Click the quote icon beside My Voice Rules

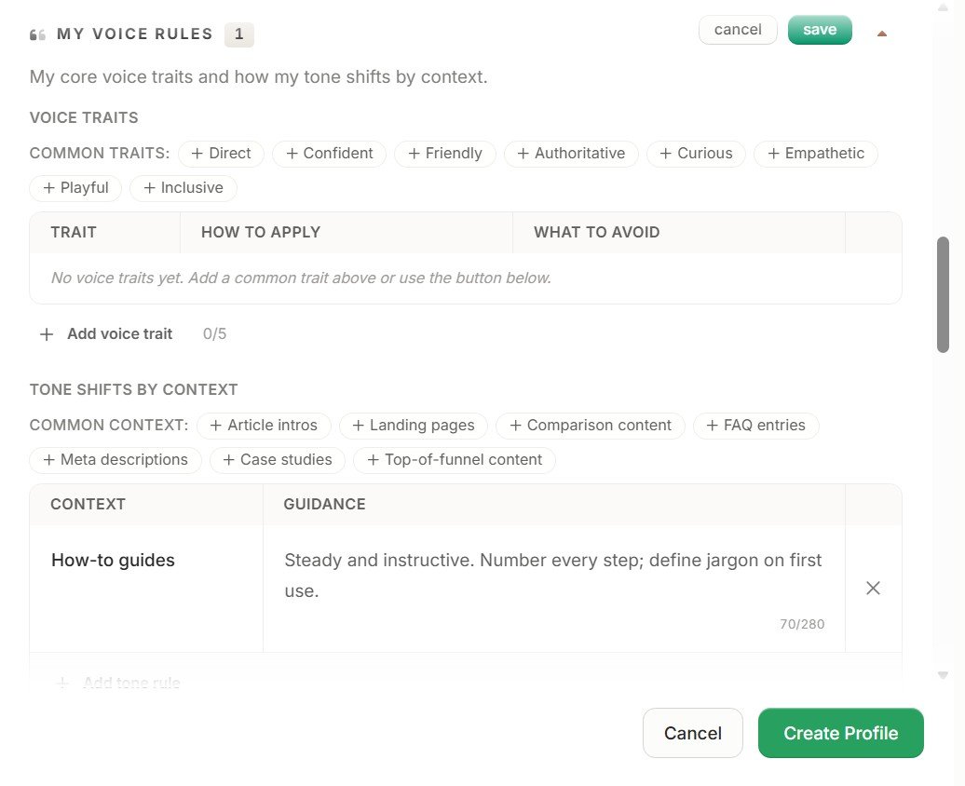[x=37, y=34]
